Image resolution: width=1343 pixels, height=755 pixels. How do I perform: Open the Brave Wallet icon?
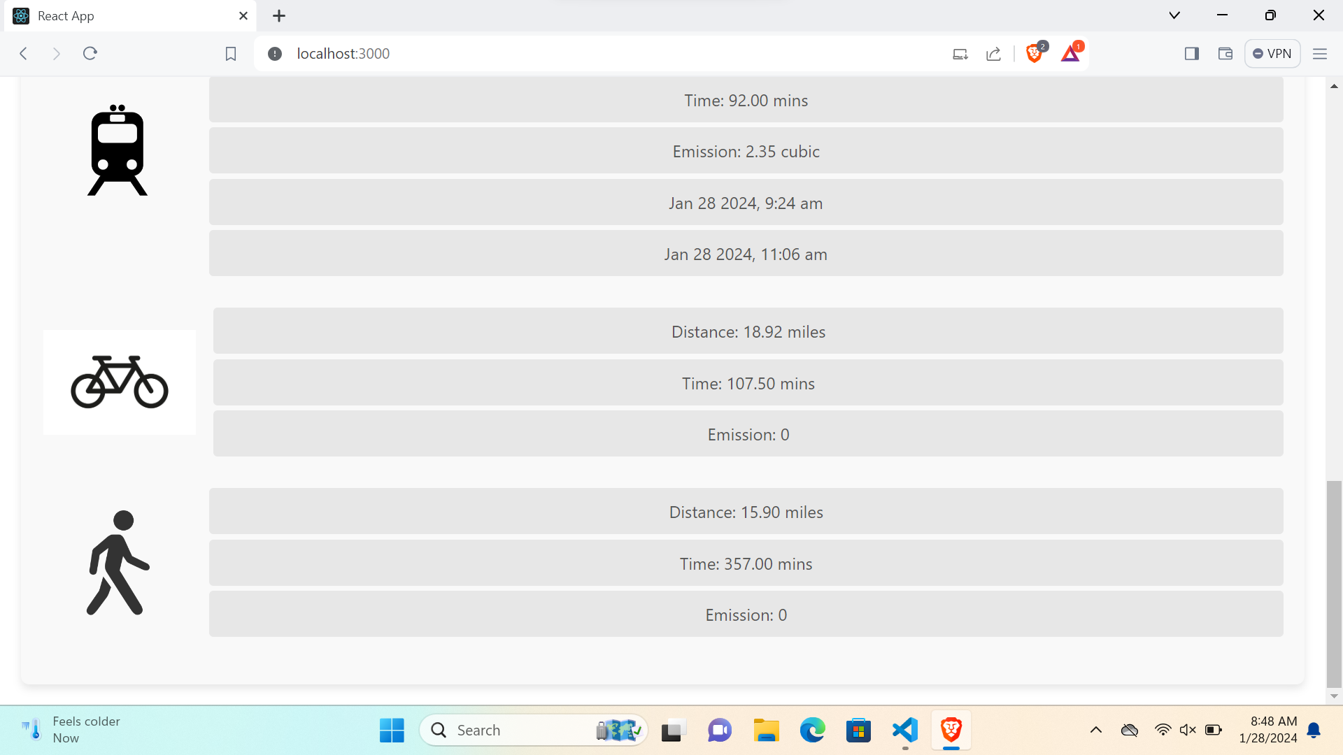coord(1225,54)
